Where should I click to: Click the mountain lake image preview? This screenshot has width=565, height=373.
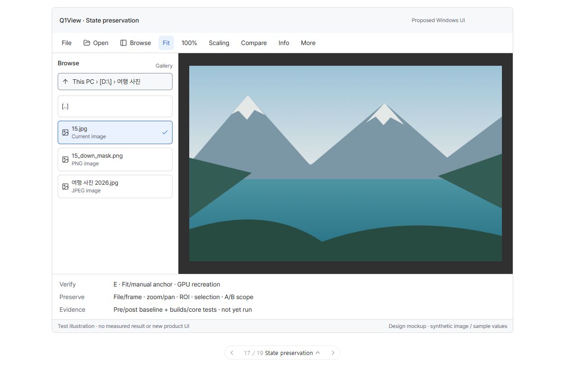(x=346, y=164)
